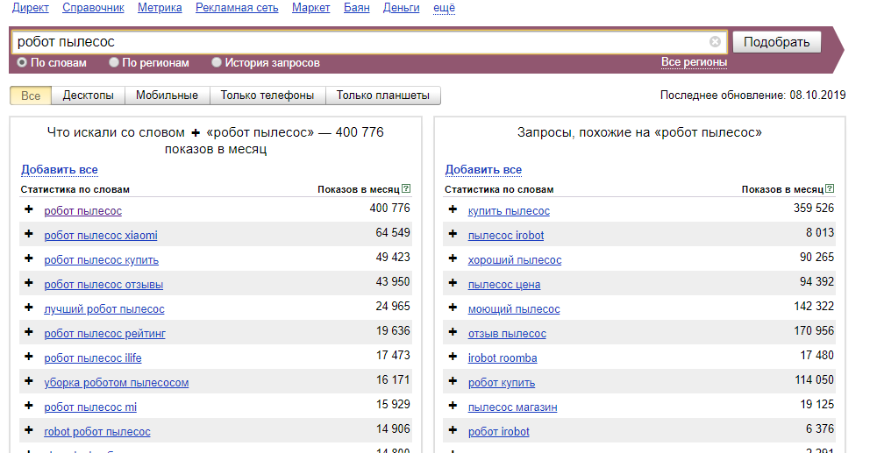Screen dimensions: 877x453
Task: Add 'лучший робот пылесос' with plus icon
Action: [29, 308]
